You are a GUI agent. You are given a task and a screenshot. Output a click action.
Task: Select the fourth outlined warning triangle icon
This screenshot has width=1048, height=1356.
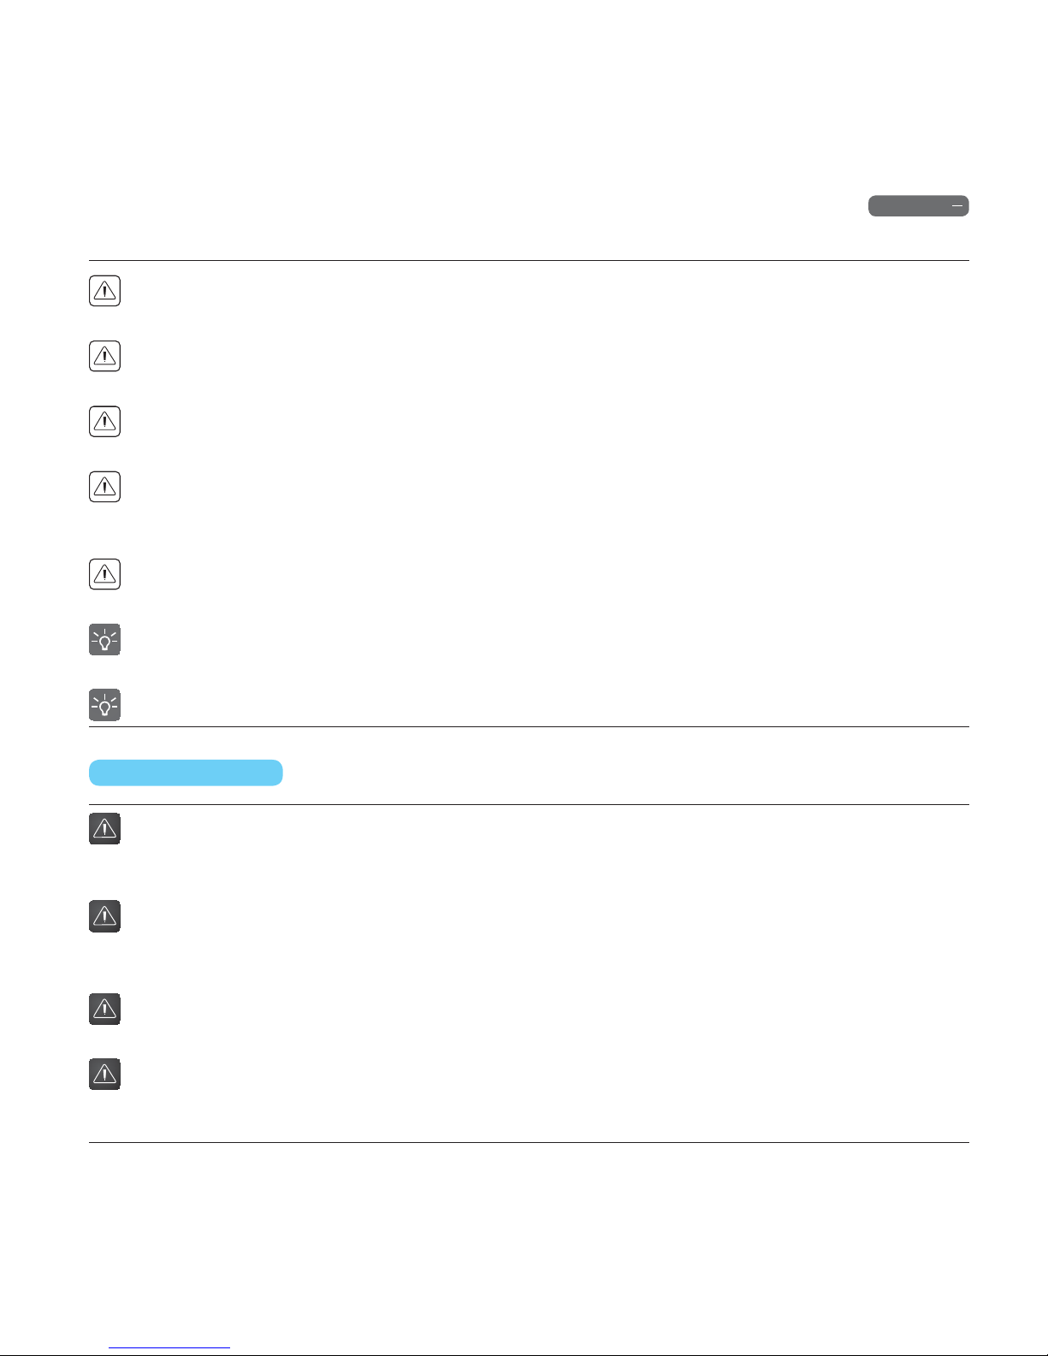pos(104,487)
